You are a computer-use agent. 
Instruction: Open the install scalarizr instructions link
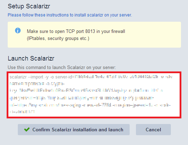[70, 15]
